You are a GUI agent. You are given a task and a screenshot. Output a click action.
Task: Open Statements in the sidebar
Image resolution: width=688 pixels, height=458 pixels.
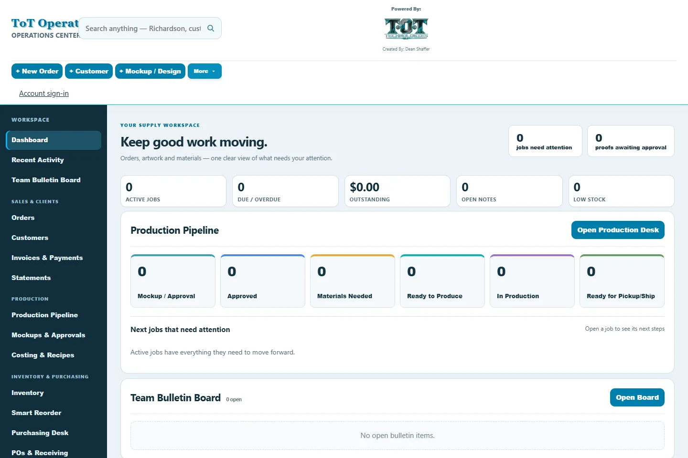pos(54,278)
